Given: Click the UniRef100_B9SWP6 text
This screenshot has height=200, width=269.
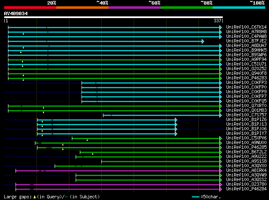Looking at the screenshot, I should (246, 55).
